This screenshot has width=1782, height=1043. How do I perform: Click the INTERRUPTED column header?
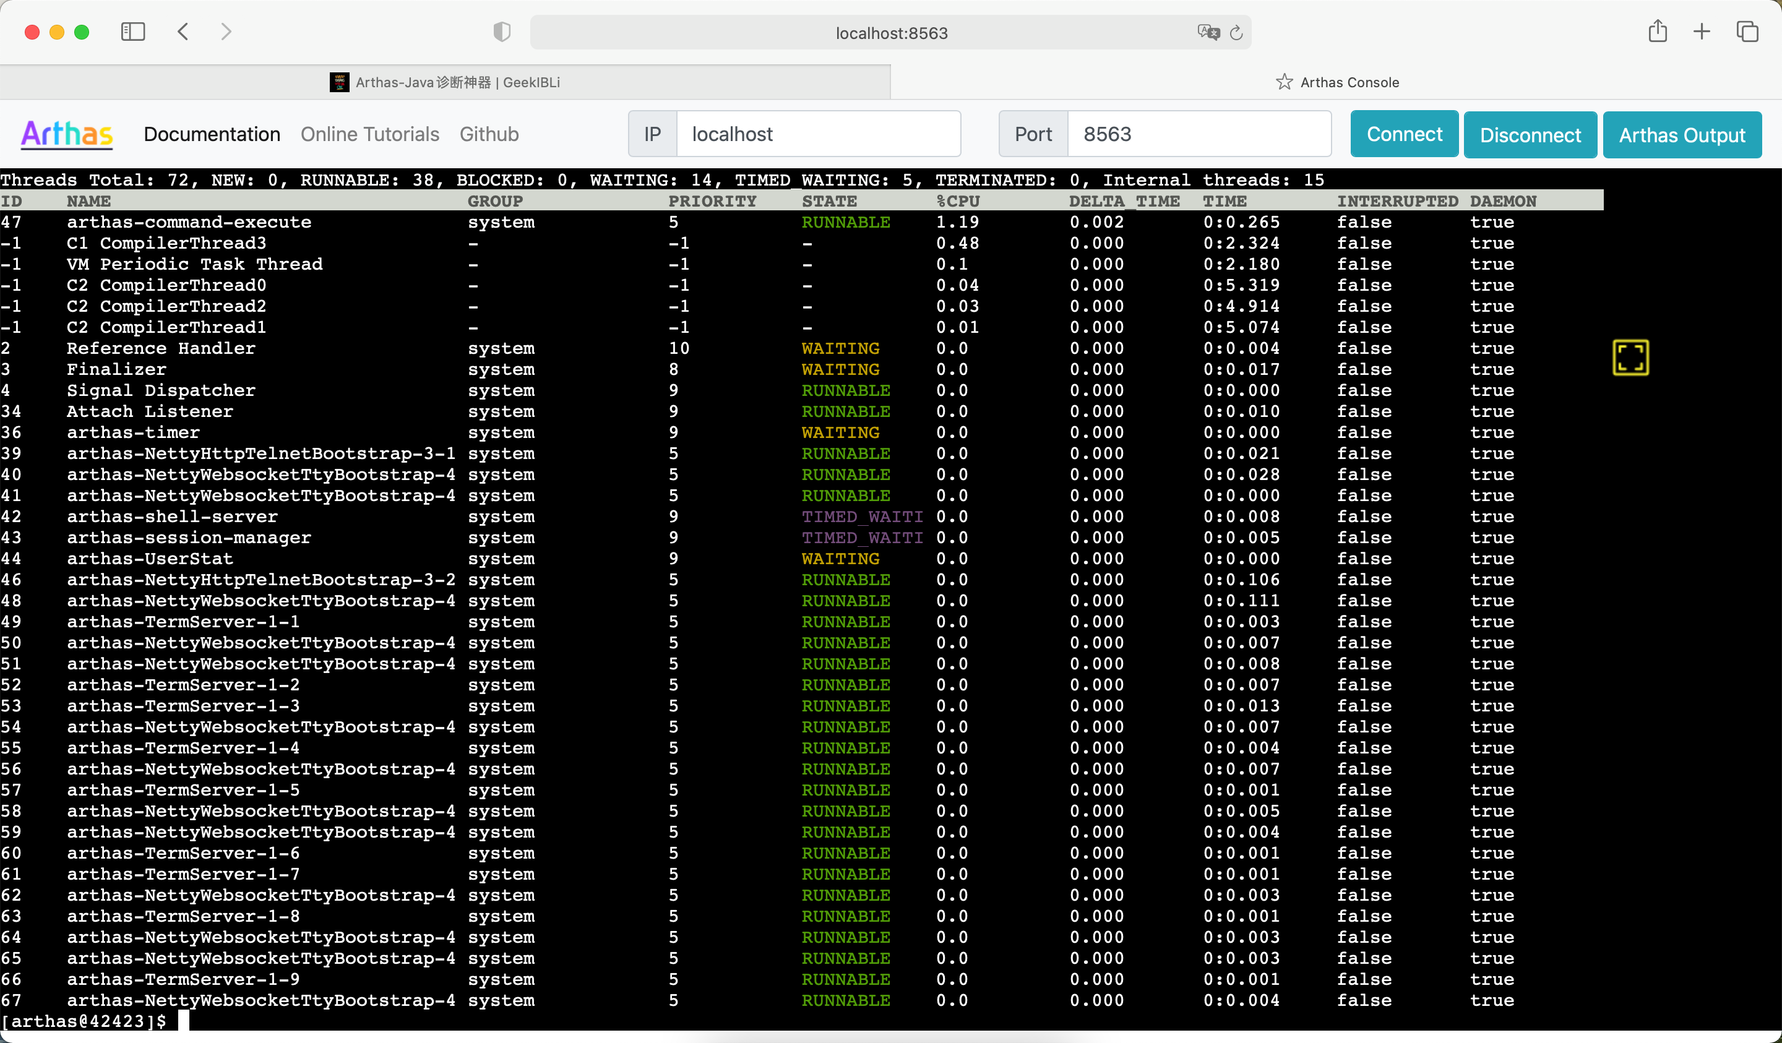coord(1397,201)
